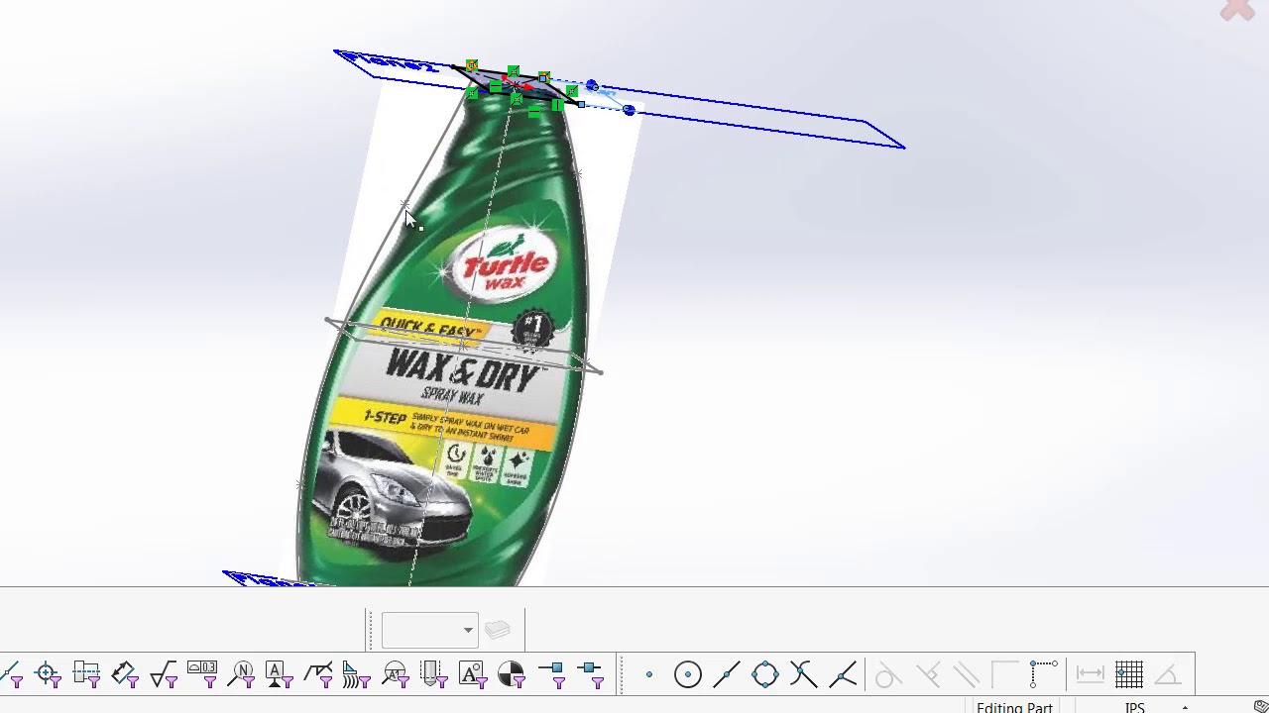Toggle the Filter Connection Points selection filter
1269x713 pixels.
coord(551,675)
